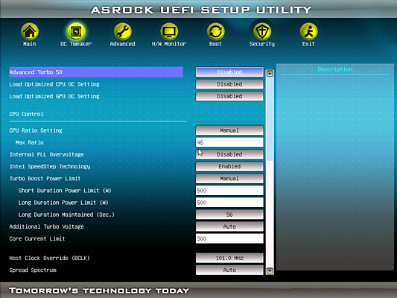The height and width of the screenshot is (298, 397).
Task: Select Host Clock Override (BCLK) label
Action: (x=49, y=259)
